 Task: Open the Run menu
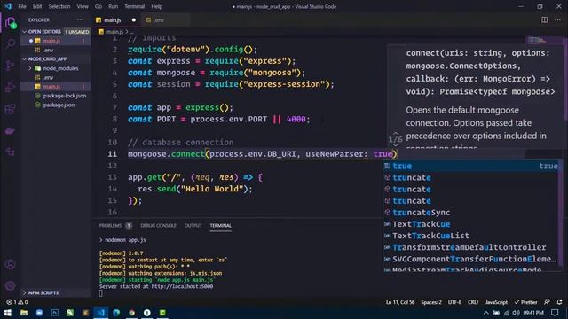[113, 6]
